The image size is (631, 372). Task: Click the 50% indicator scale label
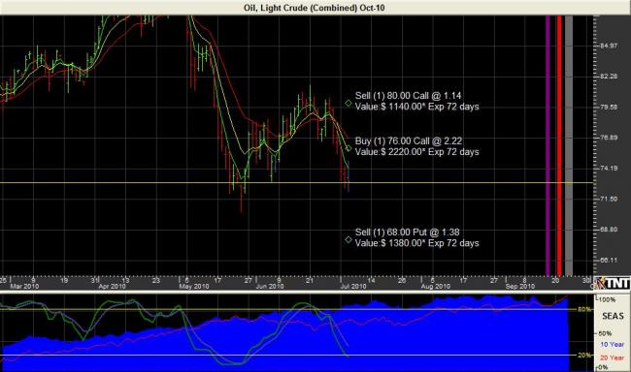pyautogui.click(x=605, y=334)
